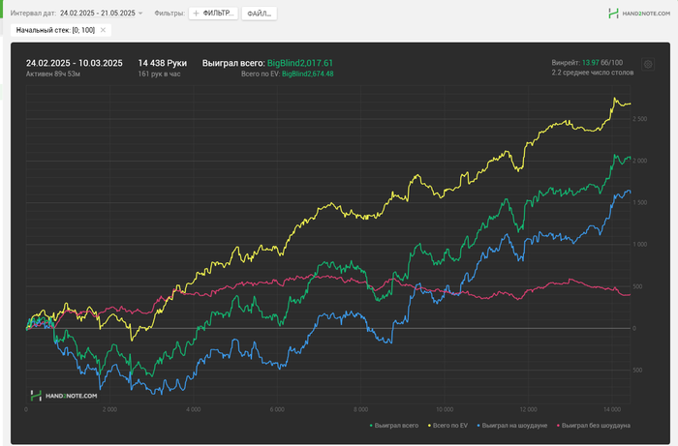Expand the date interval dropdown arrow
This screenshot has height=446, width=678.
tap(140, 14)
